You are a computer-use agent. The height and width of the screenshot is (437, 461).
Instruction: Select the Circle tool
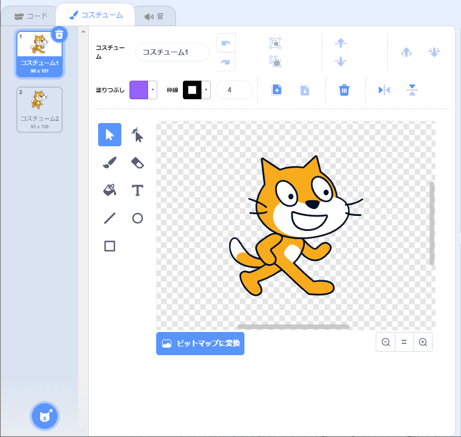point(137,218)
